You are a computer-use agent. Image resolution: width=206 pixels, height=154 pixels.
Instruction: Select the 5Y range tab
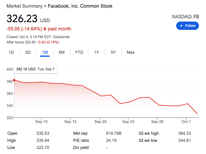(x=113, y=52)
